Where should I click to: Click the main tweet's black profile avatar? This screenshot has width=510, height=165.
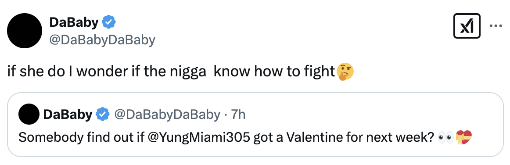[25, 31]
